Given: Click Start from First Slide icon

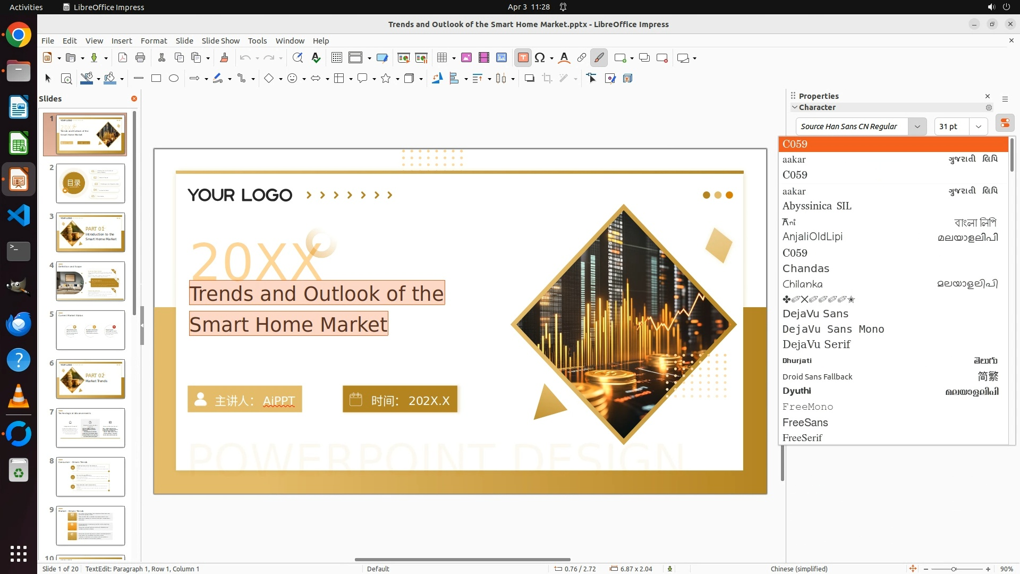Looking at the screenshot, I should 404,58.
